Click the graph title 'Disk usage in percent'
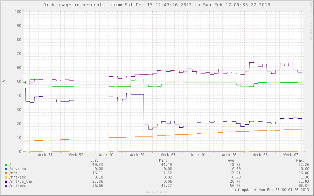Screen dimensions: 314x196 coord(156,5)
